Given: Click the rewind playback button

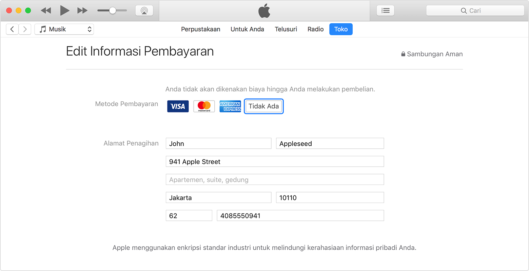Looking at the screenshot, I should (46, 11).
